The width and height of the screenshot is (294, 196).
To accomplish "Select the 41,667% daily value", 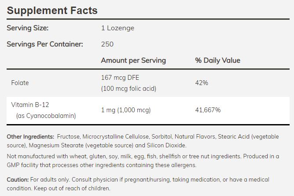I will coord(208,110).
